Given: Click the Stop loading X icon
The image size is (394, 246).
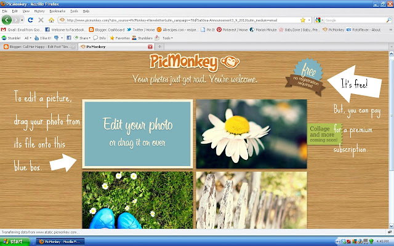Looking at the screenshot, I should [41, 20].
